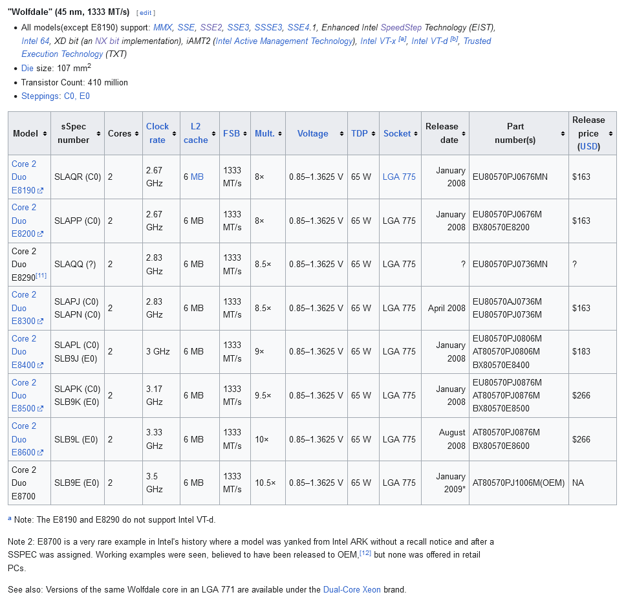Sort table by sSpec number arrows
Viewport: 626px width, 599px height.
[x=98, y=134]
